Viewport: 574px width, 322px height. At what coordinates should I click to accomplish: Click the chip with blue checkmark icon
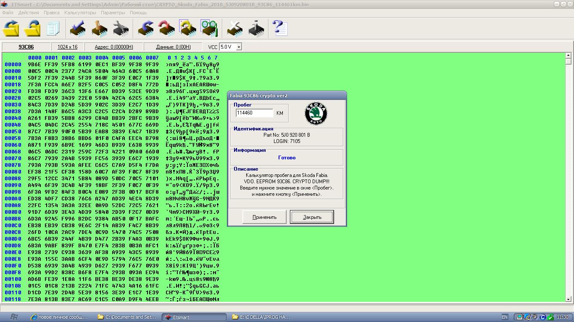pos(77,29)
